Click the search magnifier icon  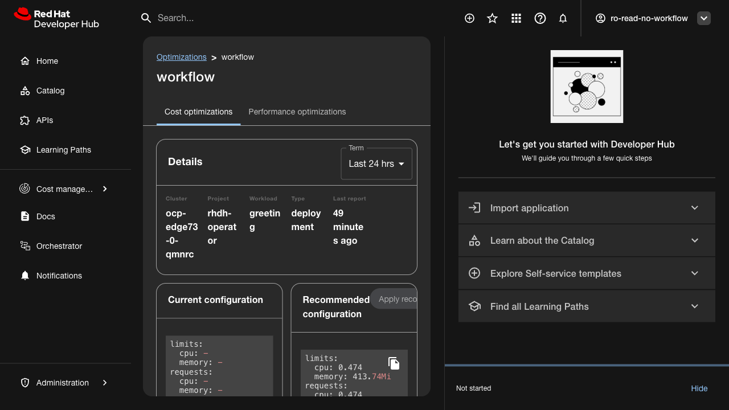point(146,18)
